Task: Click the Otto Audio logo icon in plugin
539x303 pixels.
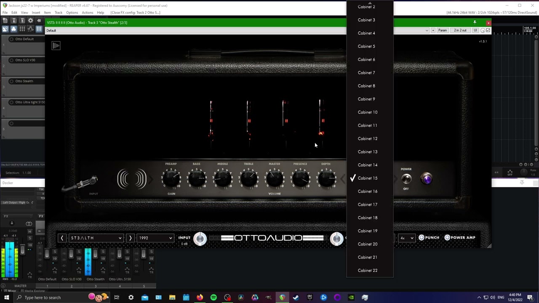Action: 56,45
